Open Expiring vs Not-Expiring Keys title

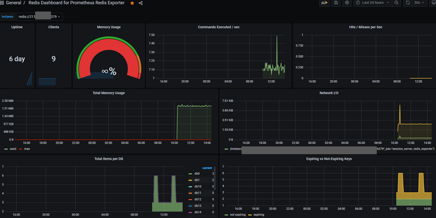coord(329,159)
